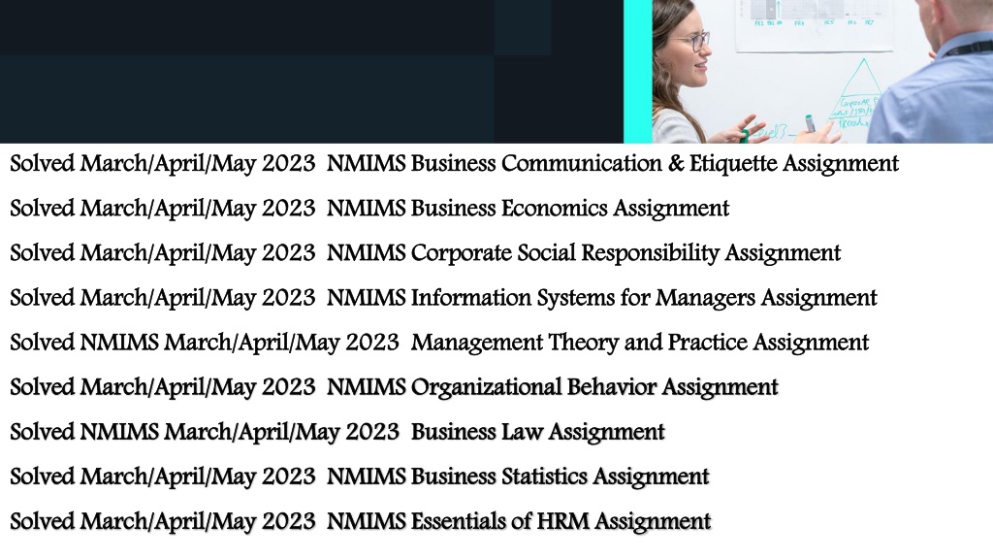The height and width of the screenshot is (559, 993).
Task: Open Management Theory and Practice Assignment link
Action: click(439, 343)
